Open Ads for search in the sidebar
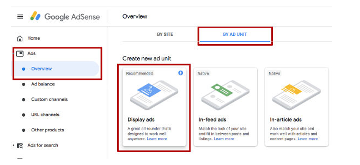The width and height of the screenshot is (360, 165). pos(43,145)
